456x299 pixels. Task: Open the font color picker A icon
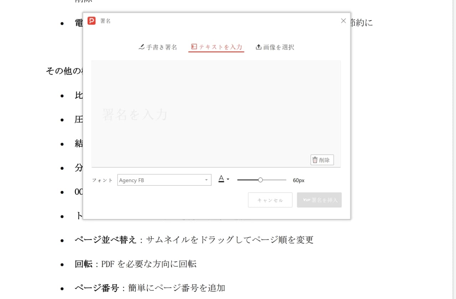point(221,179)
